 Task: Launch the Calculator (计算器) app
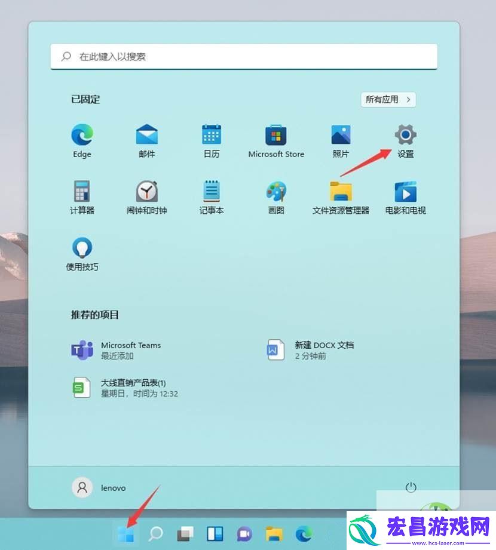click(x=82, y=197)
